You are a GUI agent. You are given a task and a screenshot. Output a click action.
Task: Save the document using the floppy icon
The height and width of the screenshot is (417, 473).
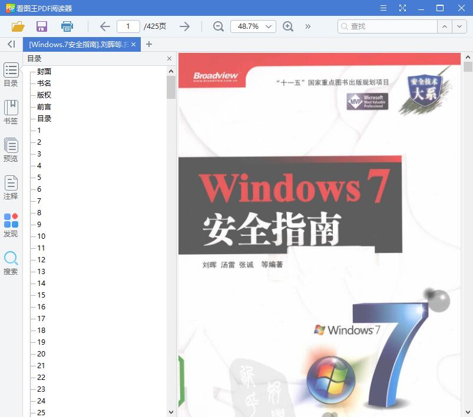click(42, 26)
